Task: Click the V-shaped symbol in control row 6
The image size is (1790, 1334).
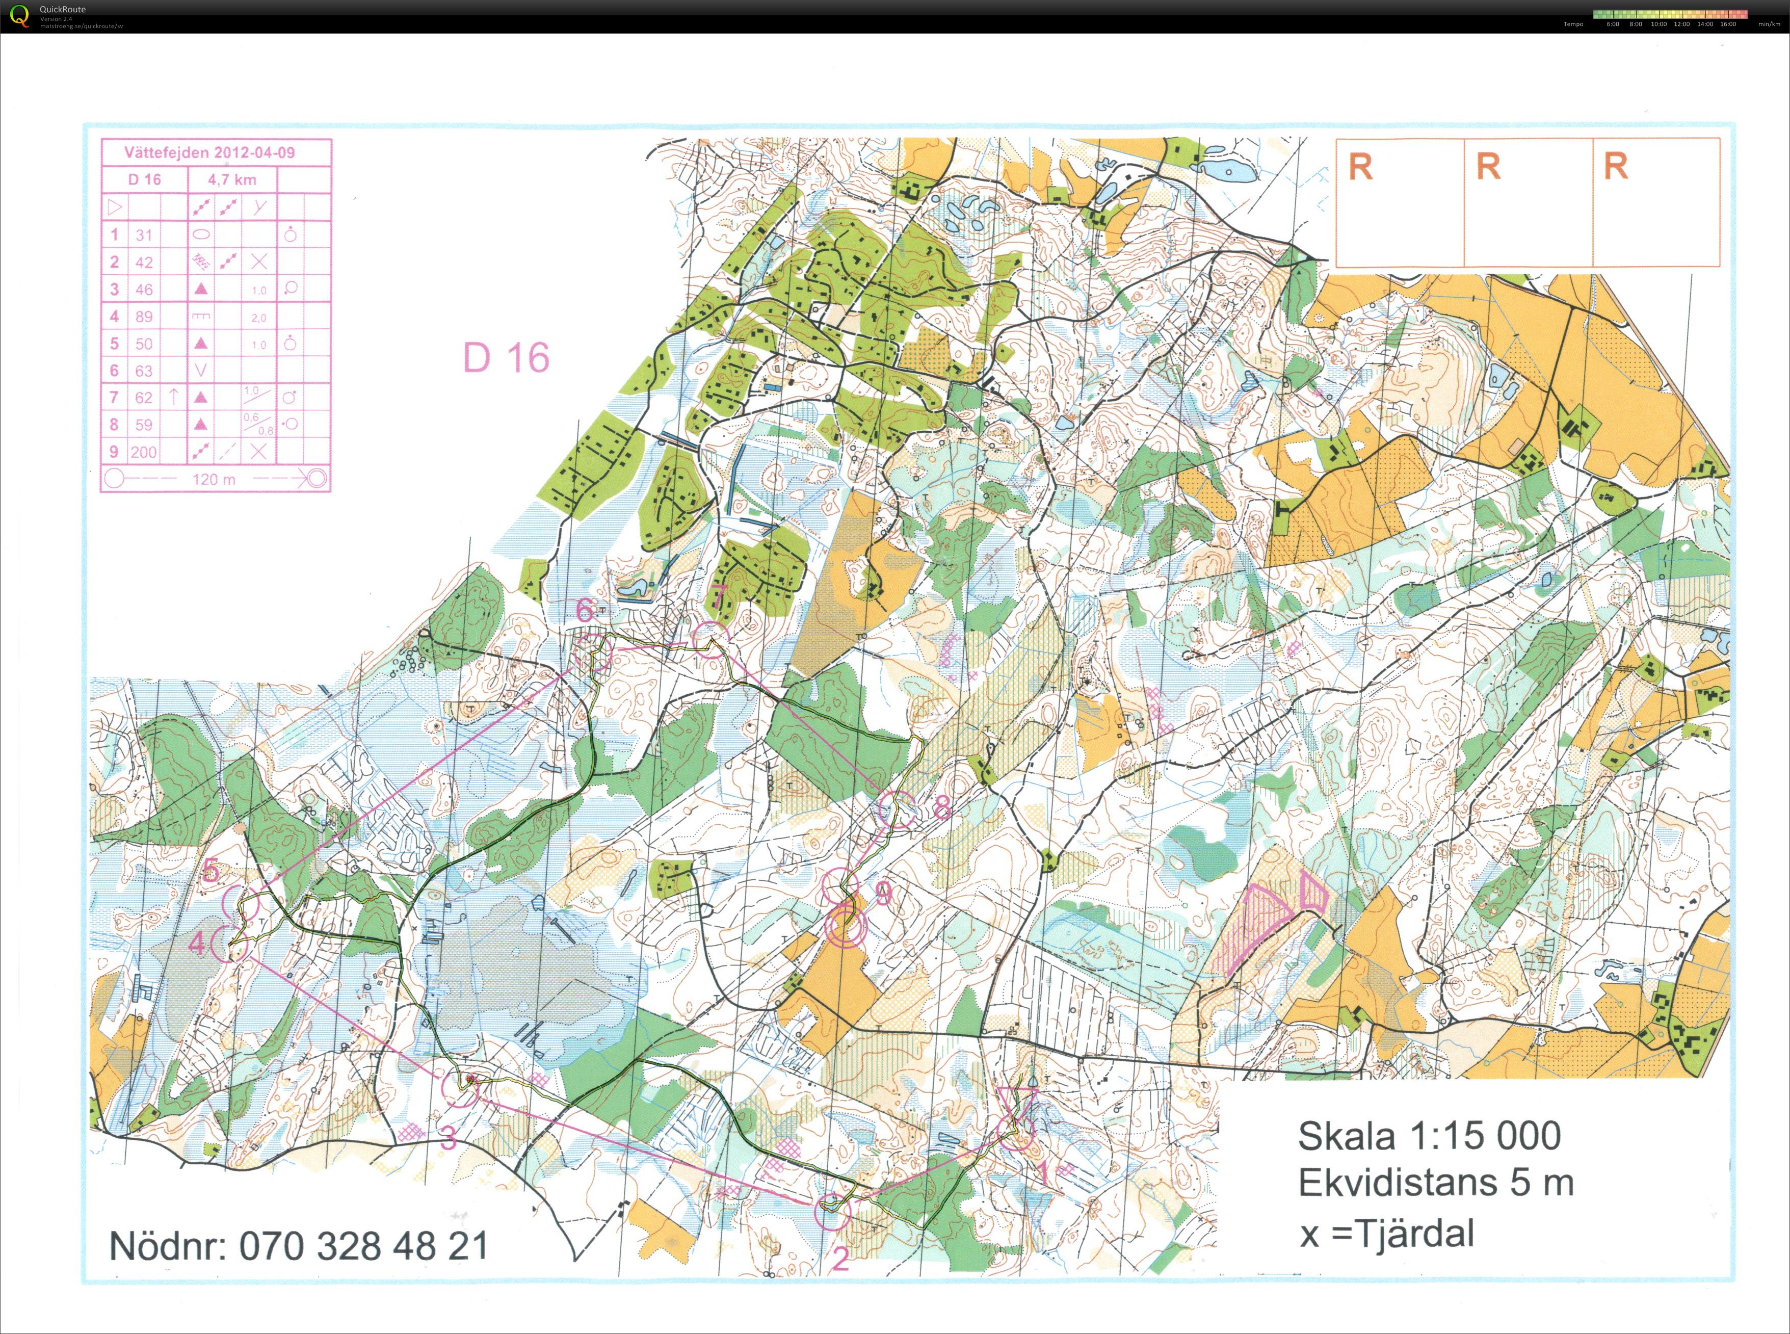Action: (201, 371)
